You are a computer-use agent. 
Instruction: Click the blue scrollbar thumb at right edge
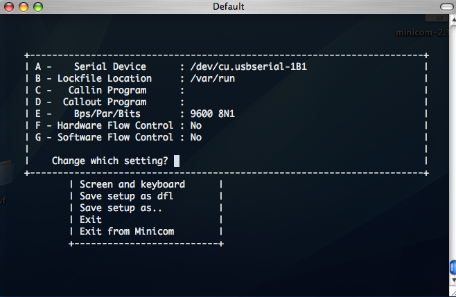(x=453, y=267)
